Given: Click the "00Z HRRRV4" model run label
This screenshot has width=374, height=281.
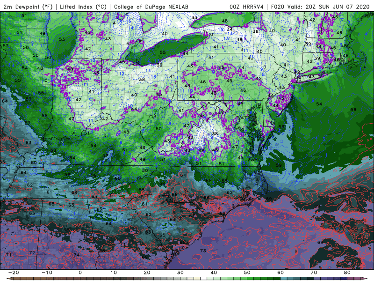Looking at the screenshot, I should coord(246,7).
